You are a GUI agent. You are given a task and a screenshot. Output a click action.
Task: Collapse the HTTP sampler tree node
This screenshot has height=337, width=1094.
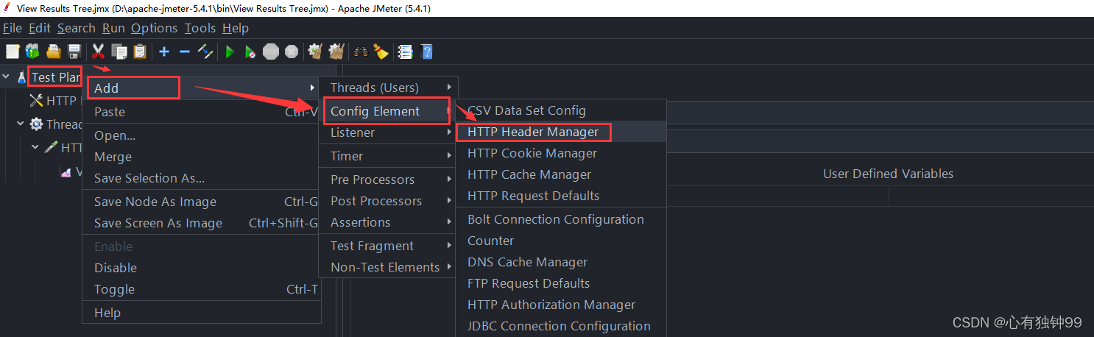(x=35, y=147)
